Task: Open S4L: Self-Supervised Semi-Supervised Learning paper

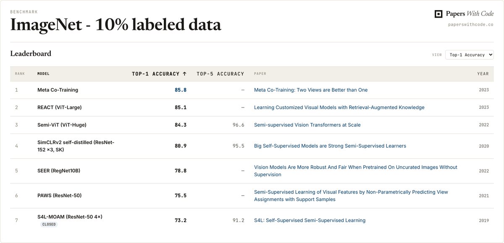Action: pos(310,220)
